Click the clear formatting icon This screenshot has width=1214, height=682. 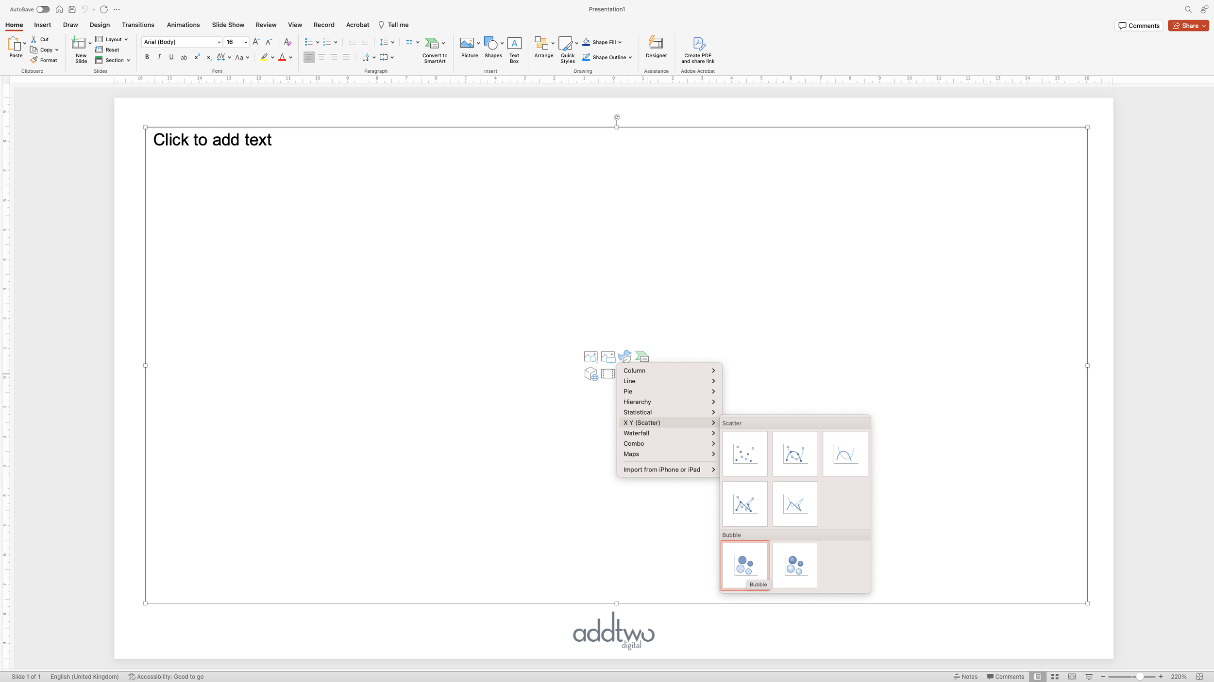point(287,42)
